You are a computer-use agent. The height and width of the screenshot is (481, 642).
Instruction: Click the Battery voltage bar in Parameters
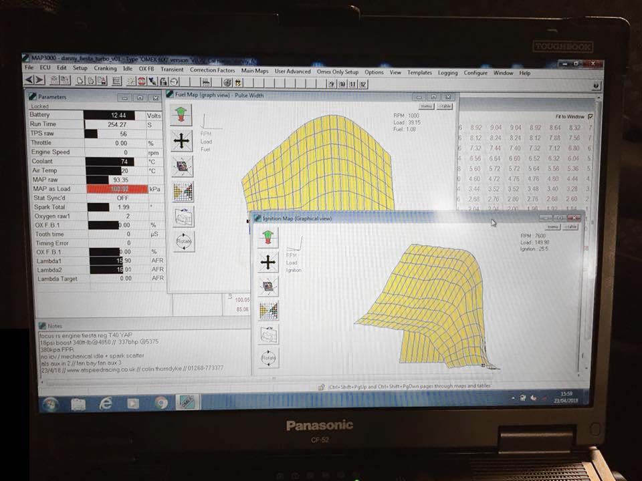tap(110, 115)
